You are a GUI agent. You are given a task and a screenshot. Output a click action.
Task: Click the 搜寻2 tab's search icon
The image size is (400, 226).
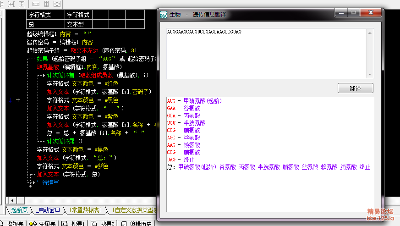click(x=94, y=224)
